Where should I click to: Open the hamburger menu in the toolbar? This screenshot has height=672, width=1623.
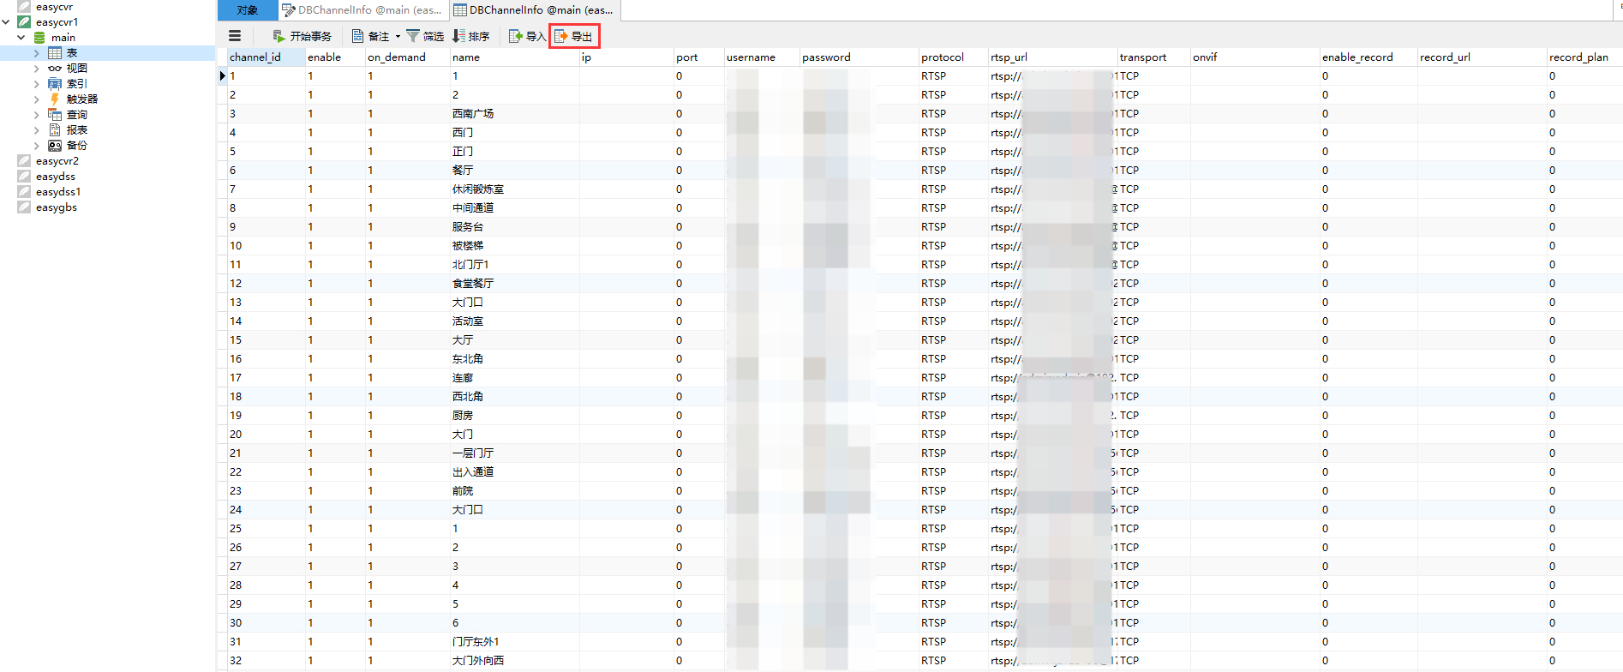click(x=235, y=36)
